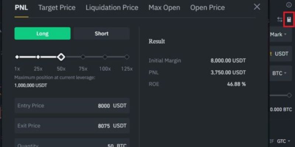This screenshot has height=147, width=295.
Task: Click the Quantity BTC input field
Action: (72, 143)
